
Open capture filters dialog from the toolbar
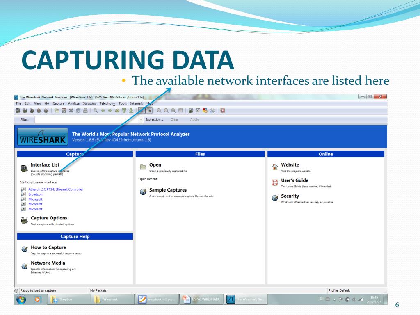pos(191,111)
